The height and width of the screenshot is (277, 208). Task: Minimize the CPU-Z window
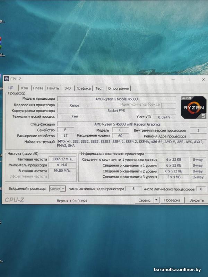tap(173, 79)
